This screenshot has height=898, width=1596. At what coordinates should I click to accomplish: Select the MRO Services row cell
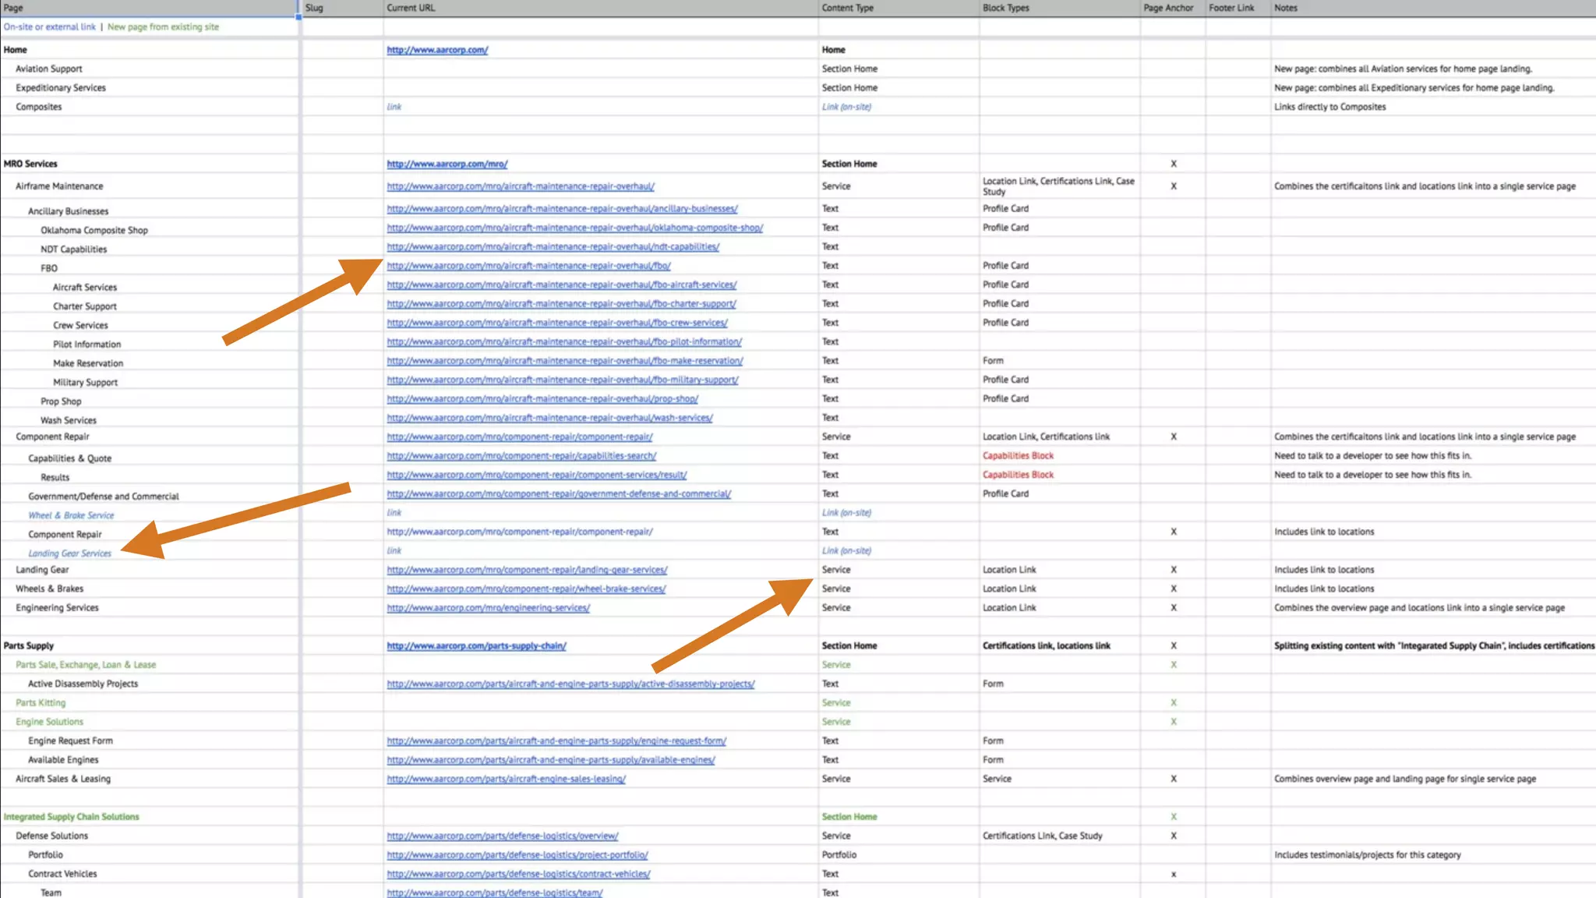coord(30,164)
